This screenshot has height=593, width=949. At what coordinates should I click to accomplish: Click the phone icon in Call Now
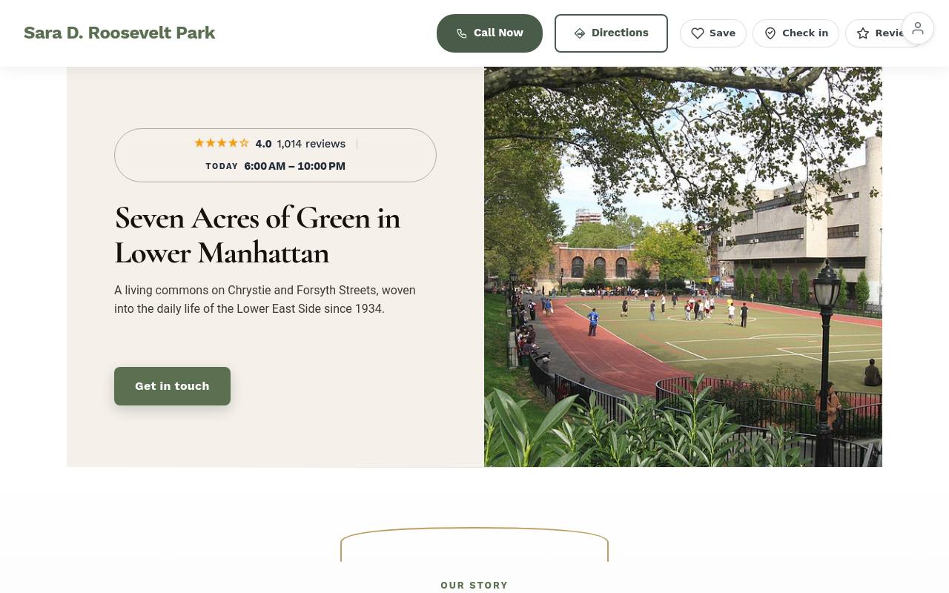461,33
